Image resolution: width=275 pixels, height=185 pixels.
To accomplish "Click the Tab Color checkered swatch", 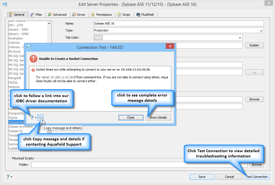I will (x=98, y=37).
